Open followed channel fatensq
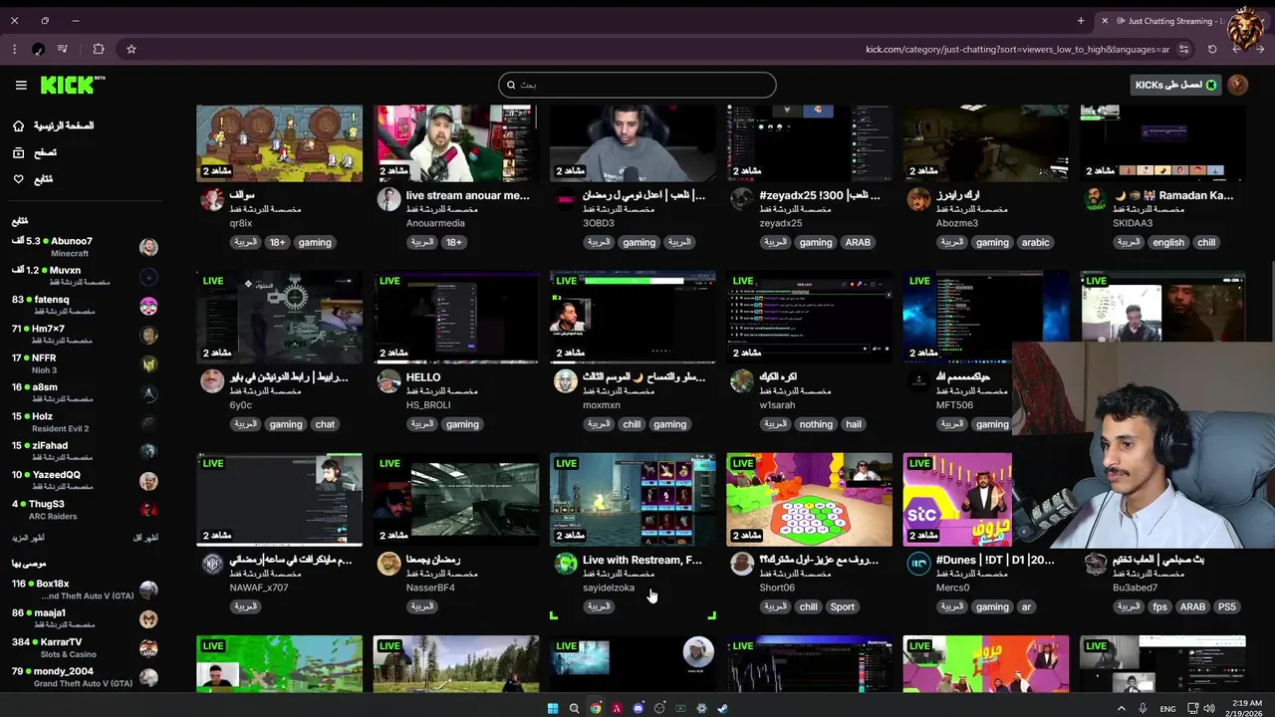 click(85, 305)
